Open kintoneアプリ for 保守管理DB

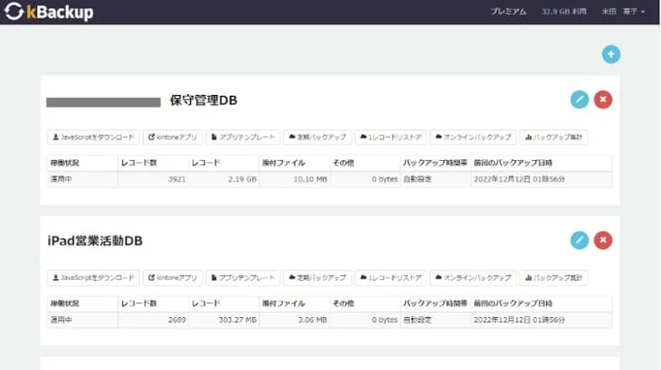point(172,137)
